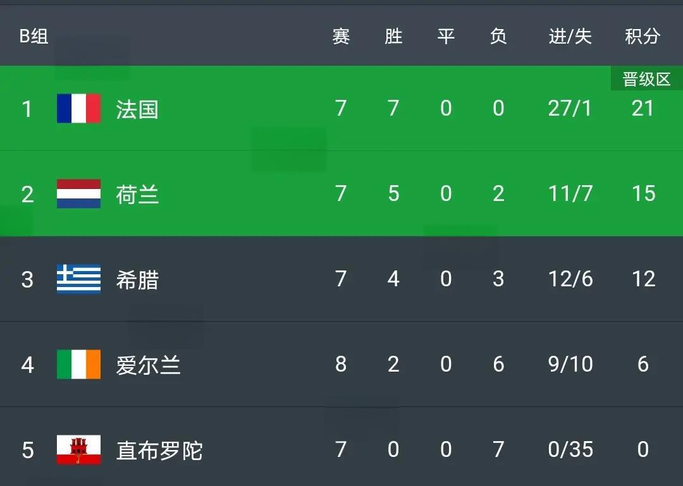This screenshot has width=683, height=486.
Task: Open the 荷兰 team page
Action: point(137,194)
